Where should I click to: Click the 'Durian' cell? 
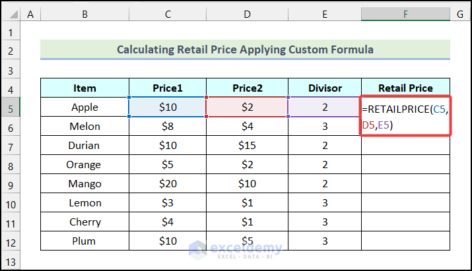point(85,145)
